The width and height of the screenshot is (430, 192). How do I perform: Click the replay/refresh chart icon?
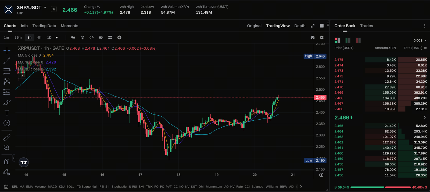[x=91, y=38]
